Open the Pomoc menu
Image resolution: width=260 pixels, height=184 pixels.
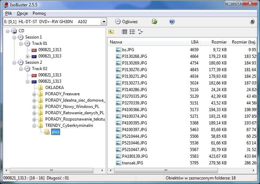tap(39, 13)
